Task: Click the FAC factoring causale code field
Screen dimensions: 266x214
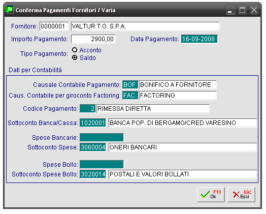Action: [130, 95]
